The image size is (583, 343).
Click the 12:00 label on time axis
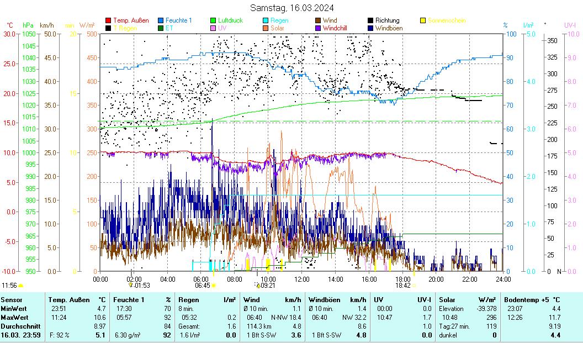pos(302,279)
